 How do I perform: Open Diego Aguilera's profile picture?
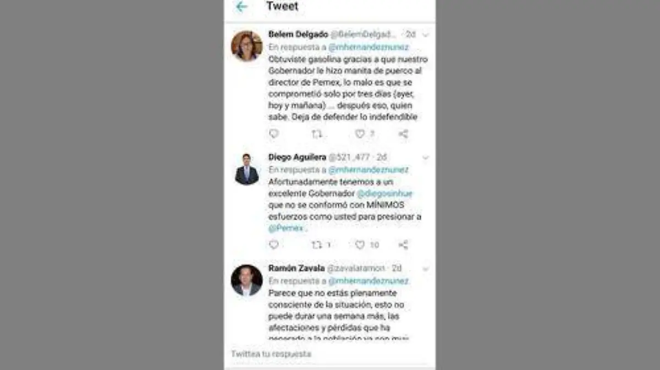[246, 169]
